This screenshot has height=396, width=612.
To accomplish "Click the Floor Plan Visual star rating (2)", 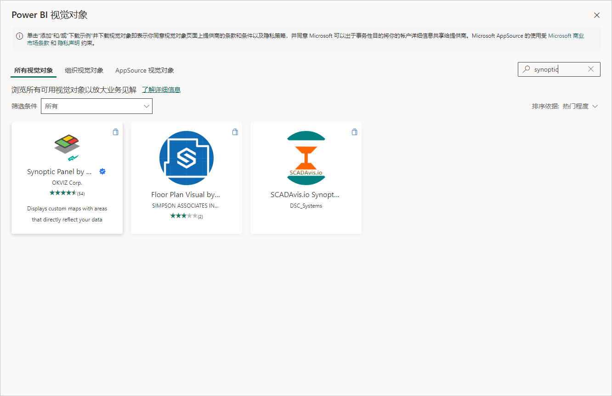I will (187, 216).
